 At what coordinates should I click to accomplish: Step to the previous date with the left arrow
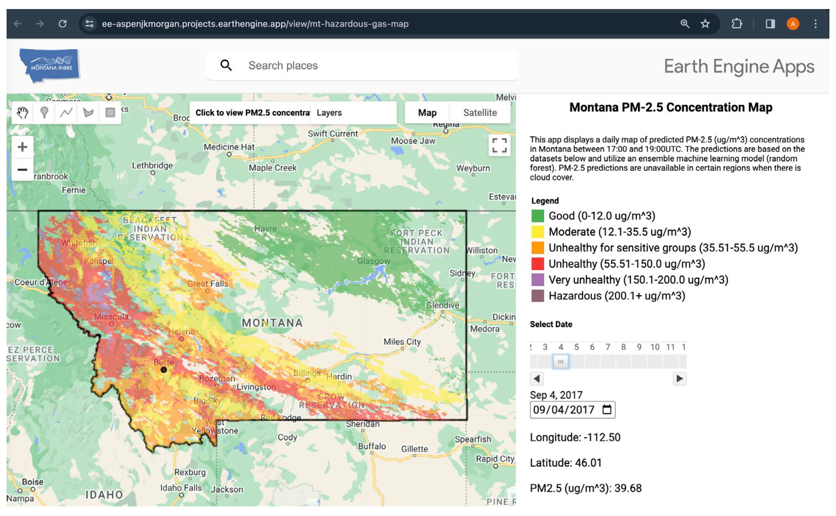tap(536, 379)
